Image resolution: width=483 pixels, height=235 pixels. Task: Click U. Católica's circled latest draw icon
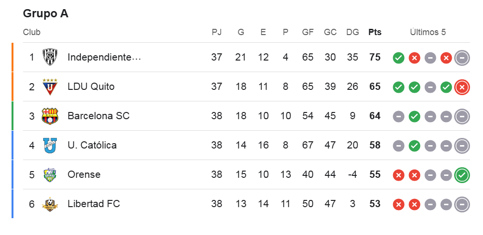click(462, 146)
